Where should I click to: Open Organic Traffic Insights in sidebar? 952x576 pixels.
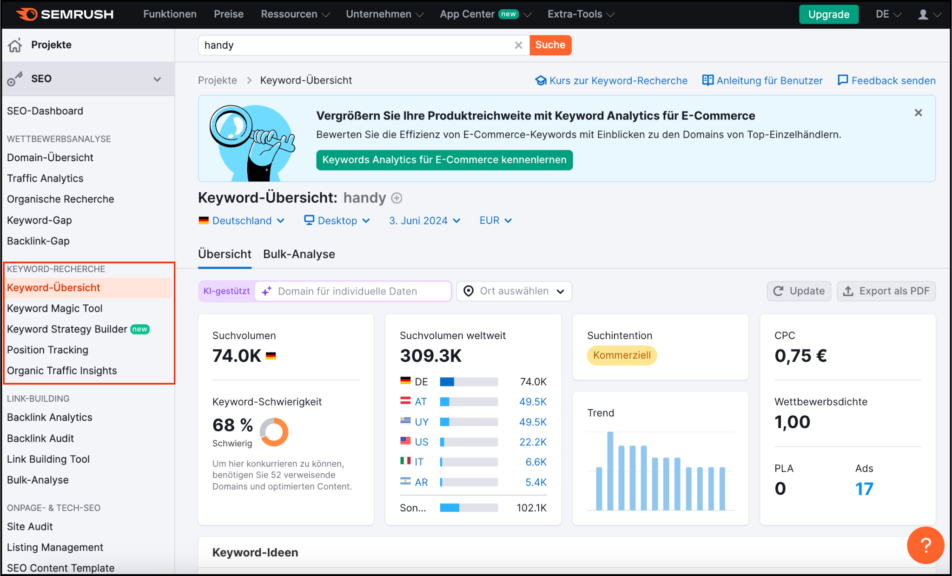point(62,371)
